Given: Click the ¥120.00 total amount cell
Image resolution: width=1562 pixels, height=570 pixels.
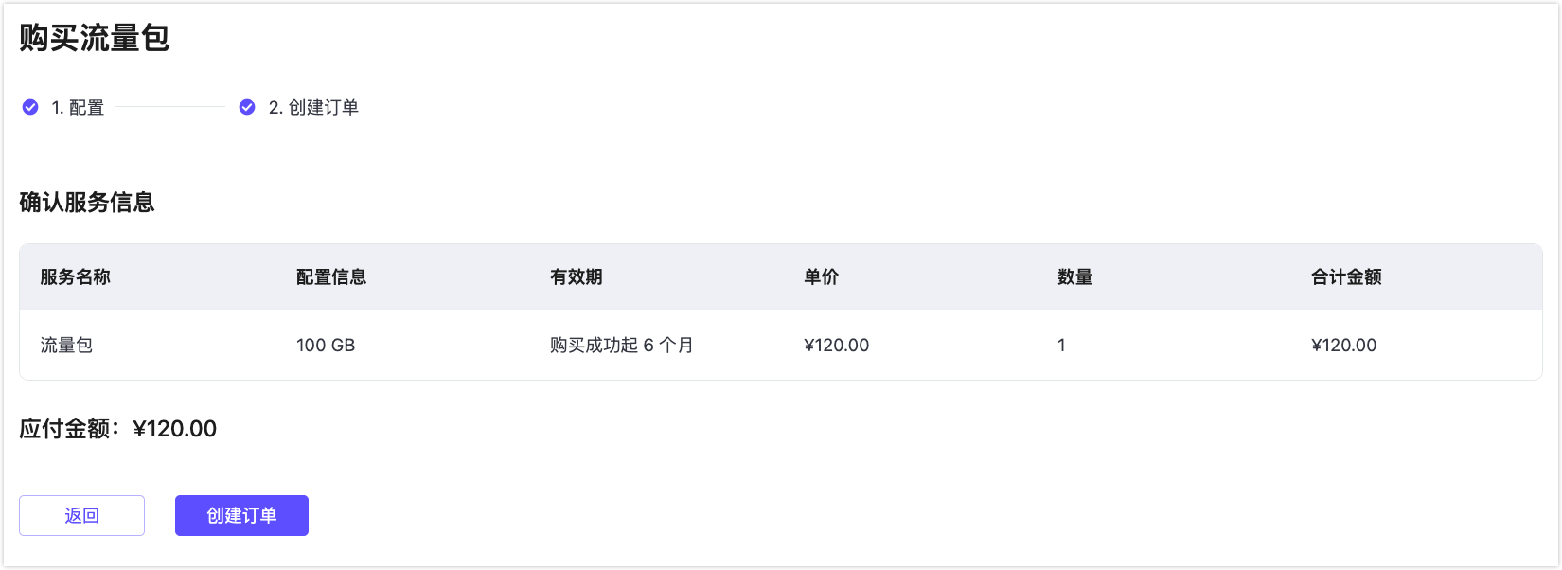Looking at the screenshot, I should click(x=1344, y=346).
